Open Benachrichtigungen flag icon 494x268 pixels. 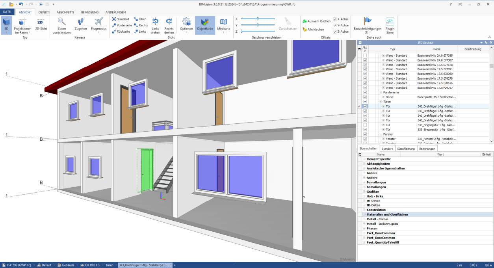[x=367, y=21]
